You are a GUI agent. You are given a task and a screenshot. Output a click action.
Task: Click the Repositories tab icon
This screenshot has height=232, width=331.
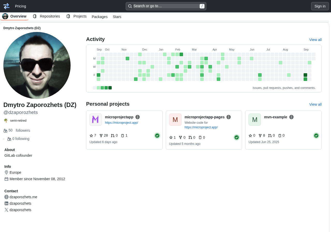[35, 16]
